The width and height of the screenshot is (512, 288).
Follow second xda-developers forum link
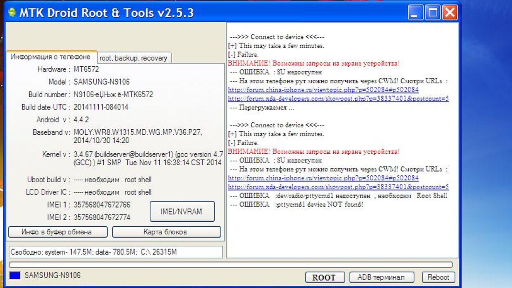coord(338,187)
